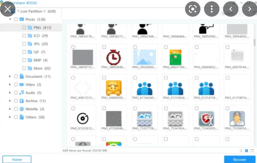
Task: Click the Photo category icon
Action: pyautogui.click(x=22, y=19)
